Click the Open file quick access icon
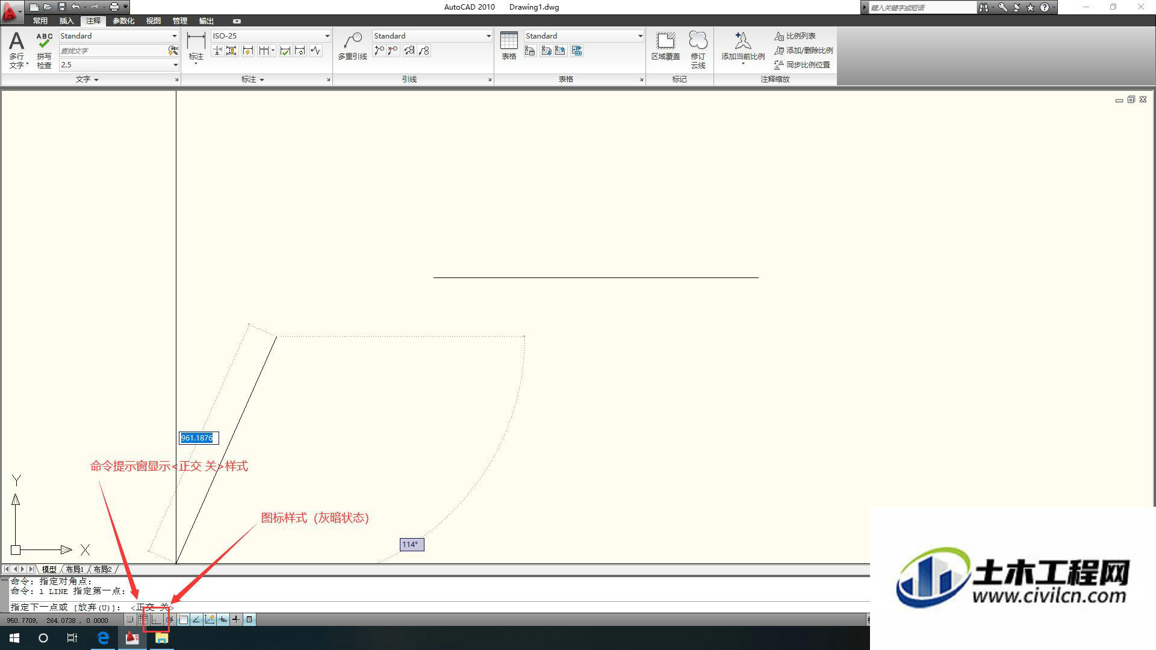The height and width of the screenshot is (650, 1156). 48,7
